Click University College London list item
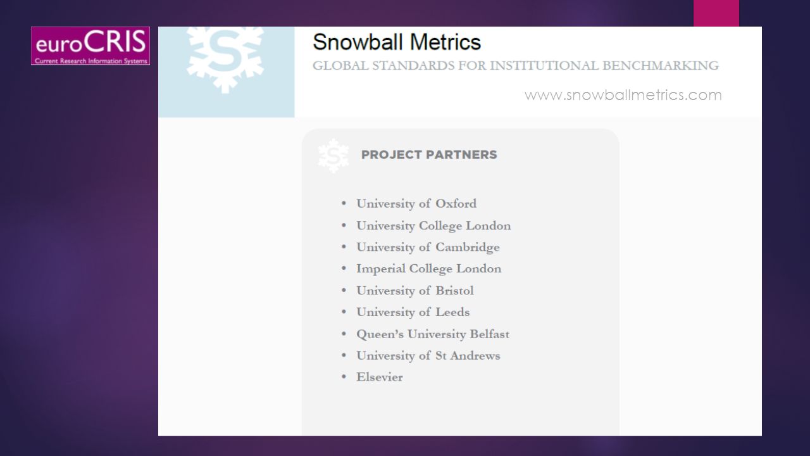810x456 pixels. point(433,226)
